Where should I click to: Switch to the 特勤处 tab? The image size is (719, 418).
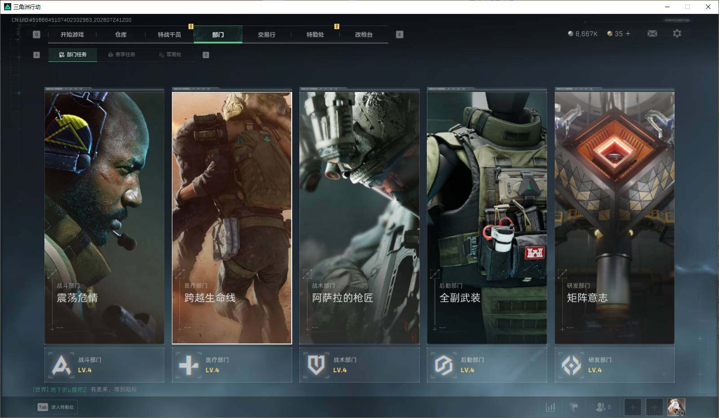pos(315,35)
